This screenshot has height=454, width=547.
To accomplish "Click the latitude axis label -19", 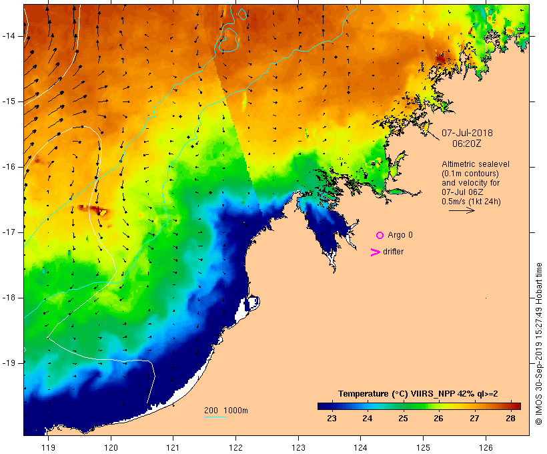I will point(9,363).
